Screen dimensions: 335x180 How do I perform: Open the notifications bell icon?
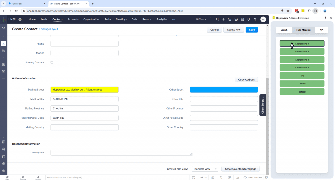coord(249,19)
